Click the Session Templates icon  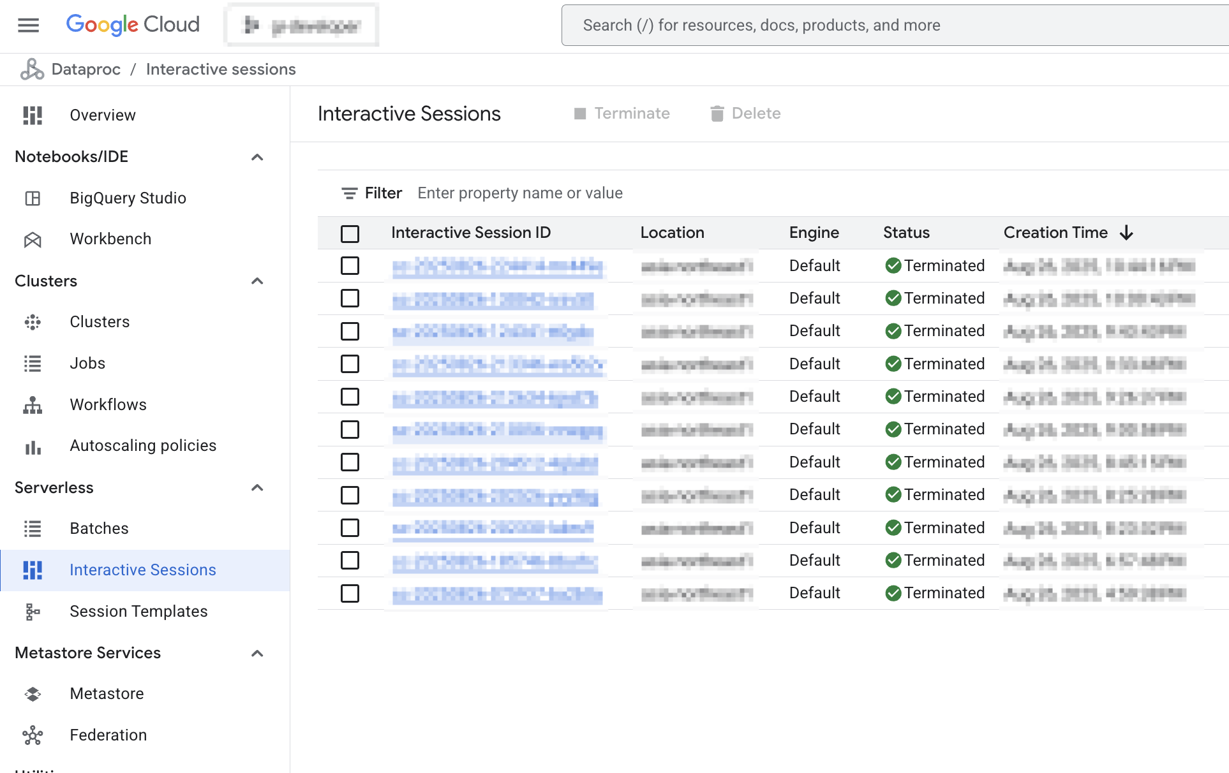(x=33, y=612)
